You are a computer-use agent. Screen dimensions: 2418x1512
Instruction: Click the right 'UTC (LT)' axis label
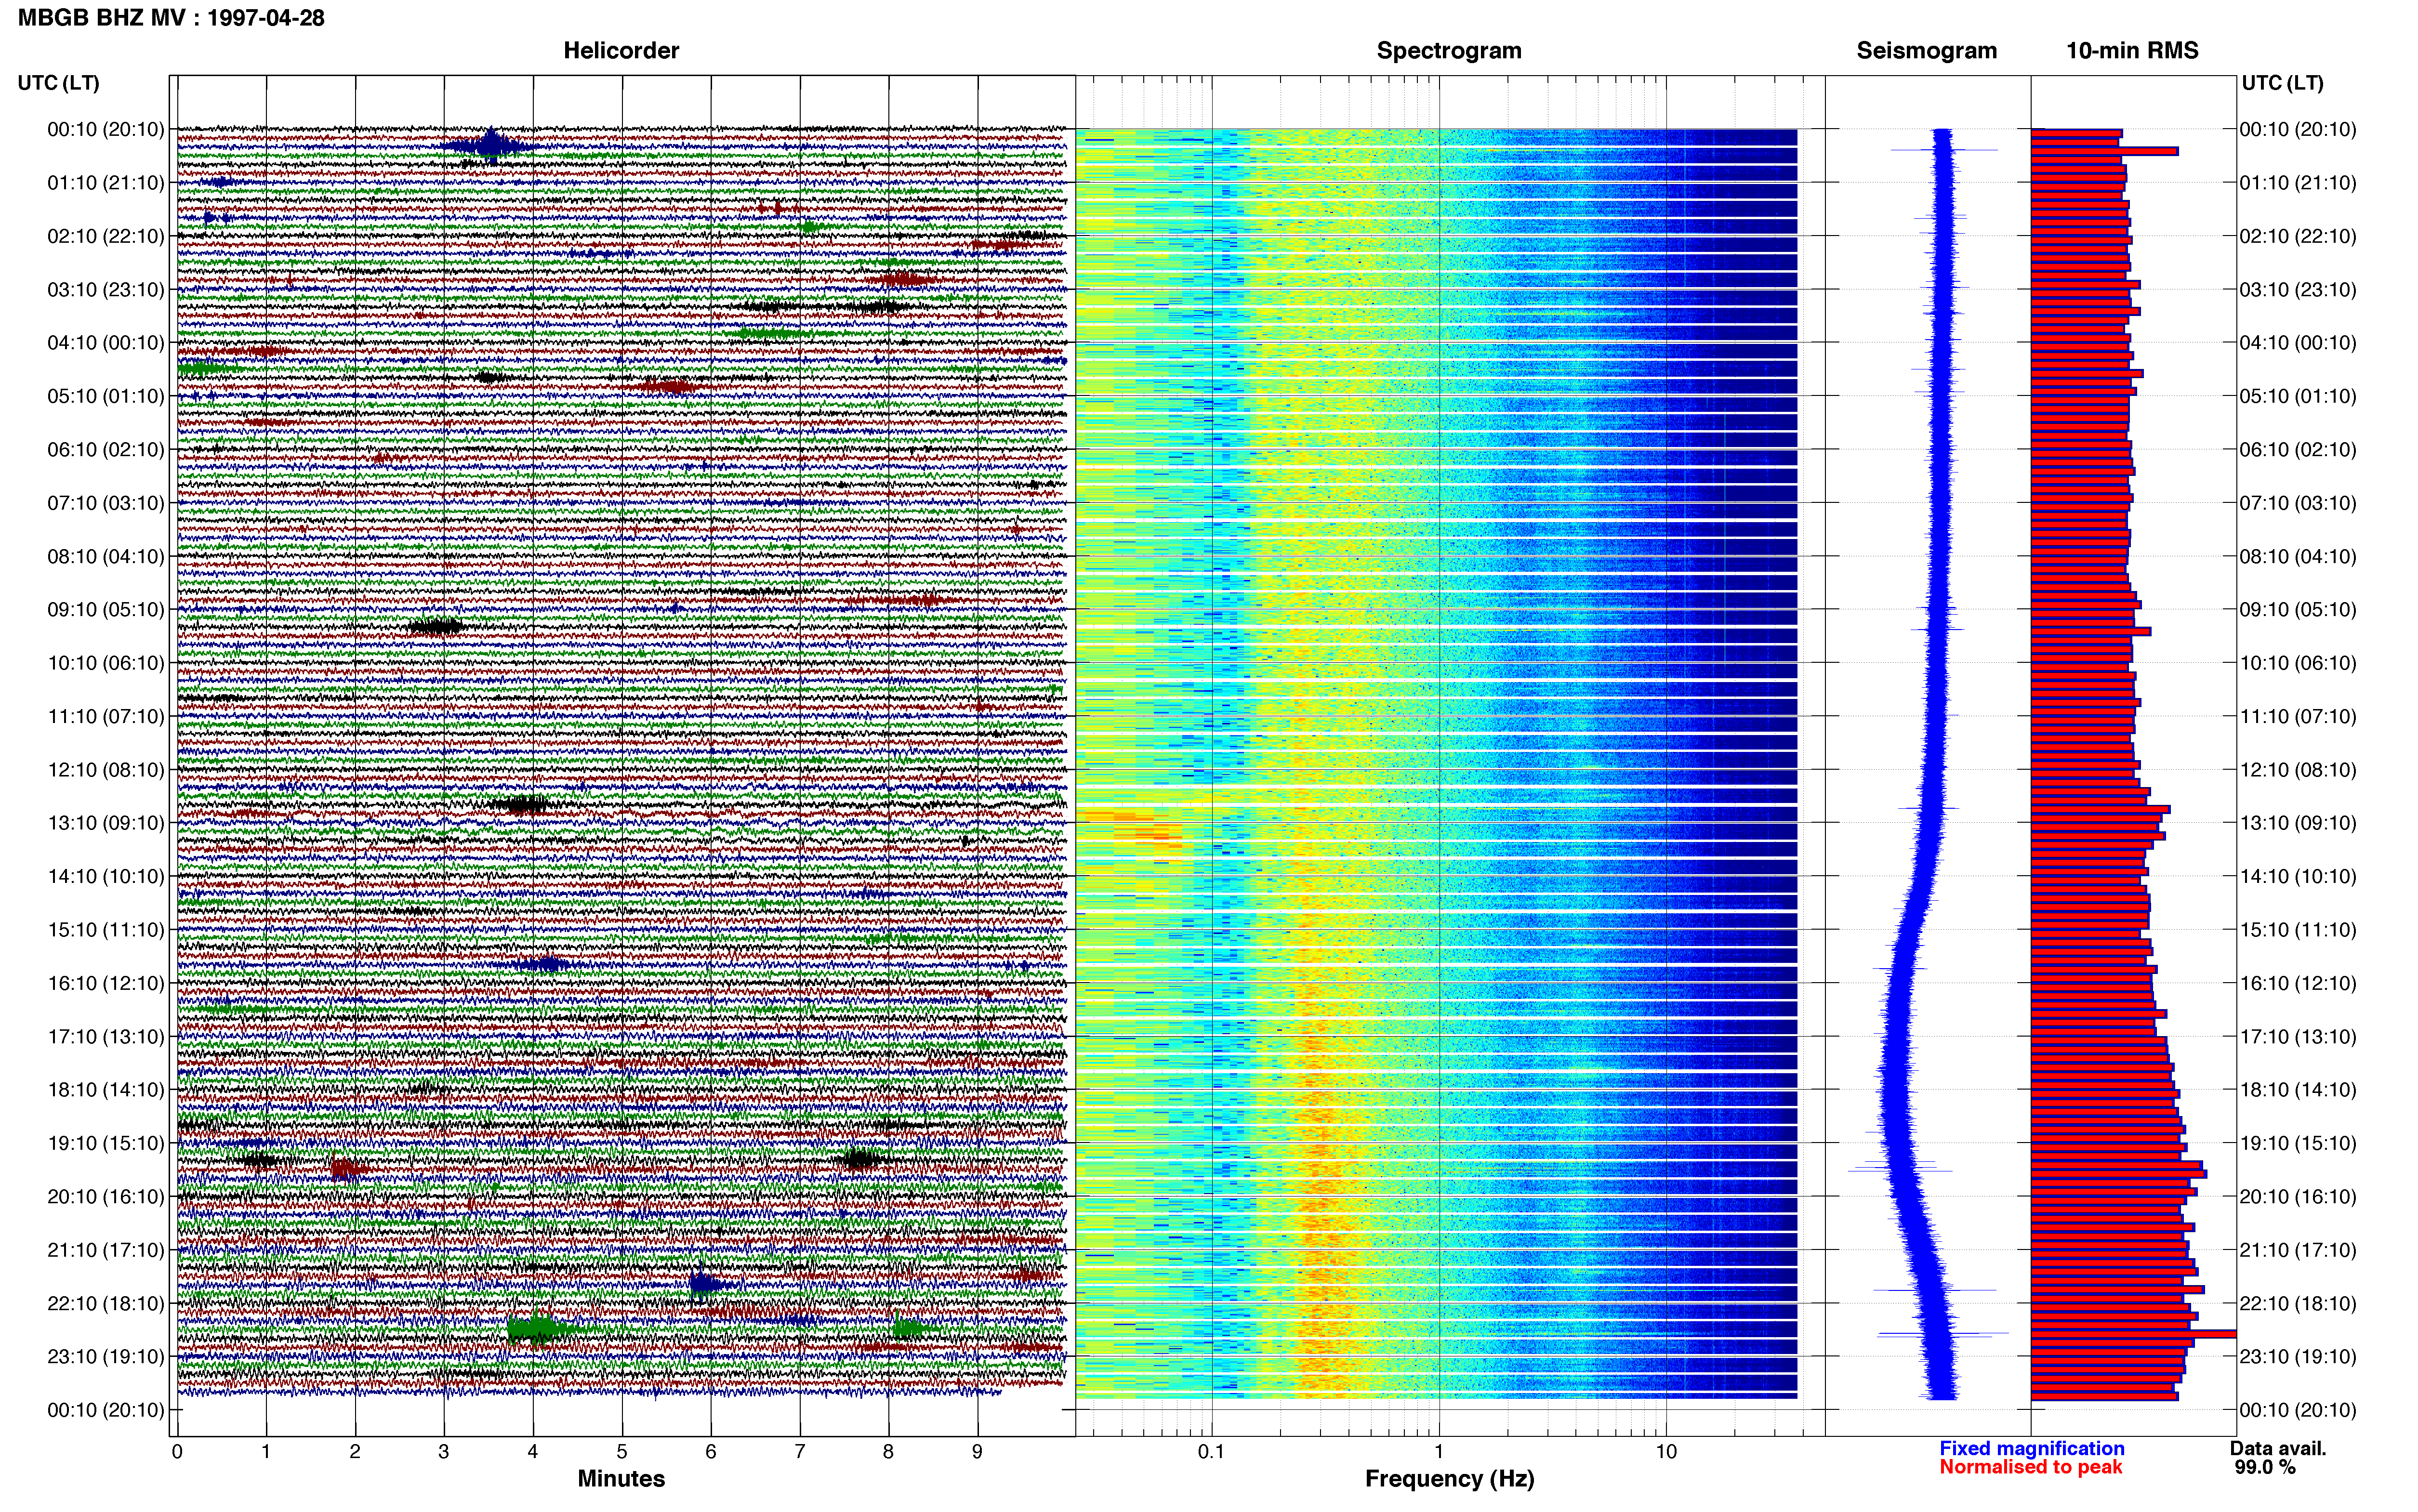(x=2282, y=83)
